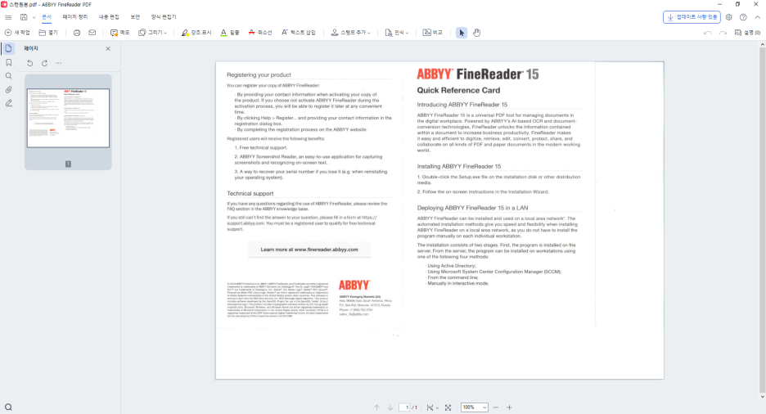Show the pages panel sidebar icon

coord(8,48)
